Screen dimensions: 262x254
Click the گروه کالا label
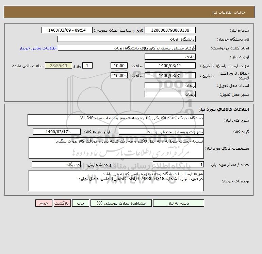(x=241, y=132)
